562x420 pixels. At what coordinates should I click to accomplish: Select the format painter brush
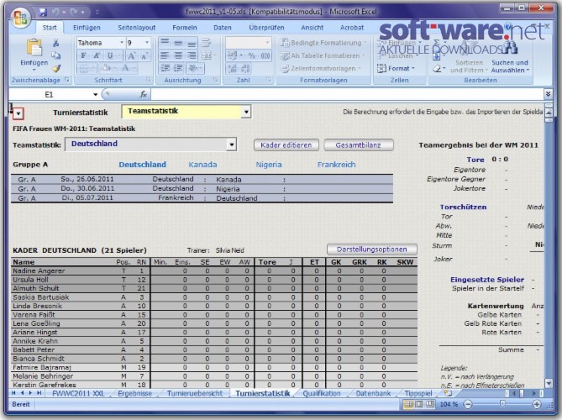pyautogui.click(x=56, y=68)
